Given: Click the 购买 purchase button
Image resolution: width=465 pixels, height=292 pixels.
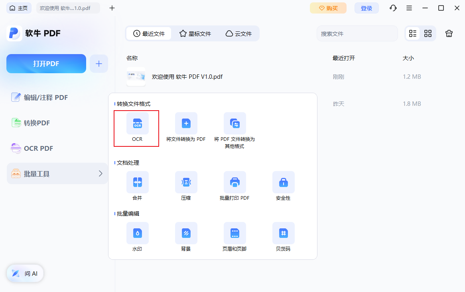Looking at the screenshot, I should (328, 8).
